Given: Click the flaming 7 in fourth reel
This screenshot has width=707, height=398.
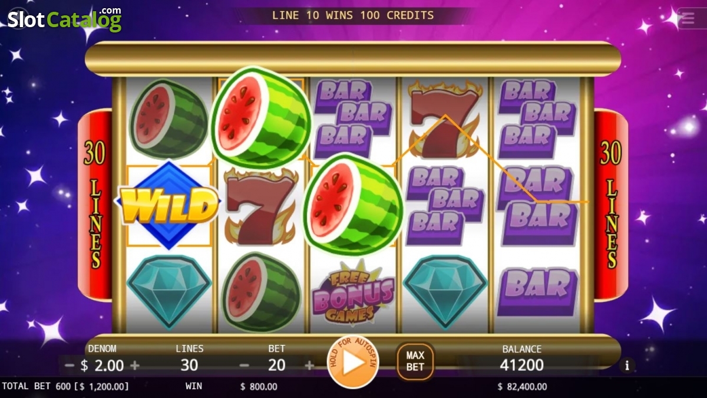Looking at the screenshot, I should coord(445,119).
